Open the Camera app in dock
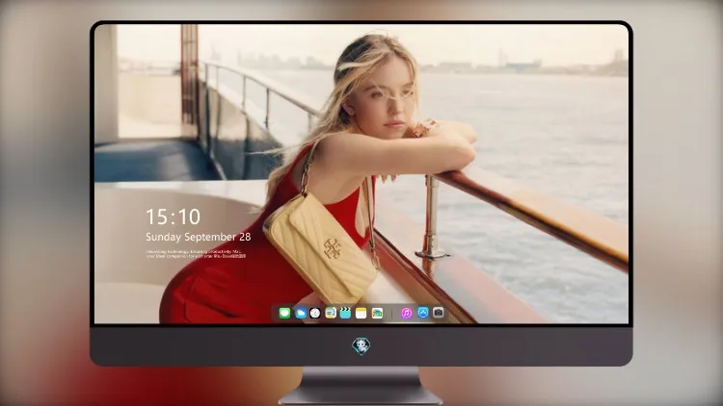The width and height of the screenshot is (723, 406). (439, 313)
